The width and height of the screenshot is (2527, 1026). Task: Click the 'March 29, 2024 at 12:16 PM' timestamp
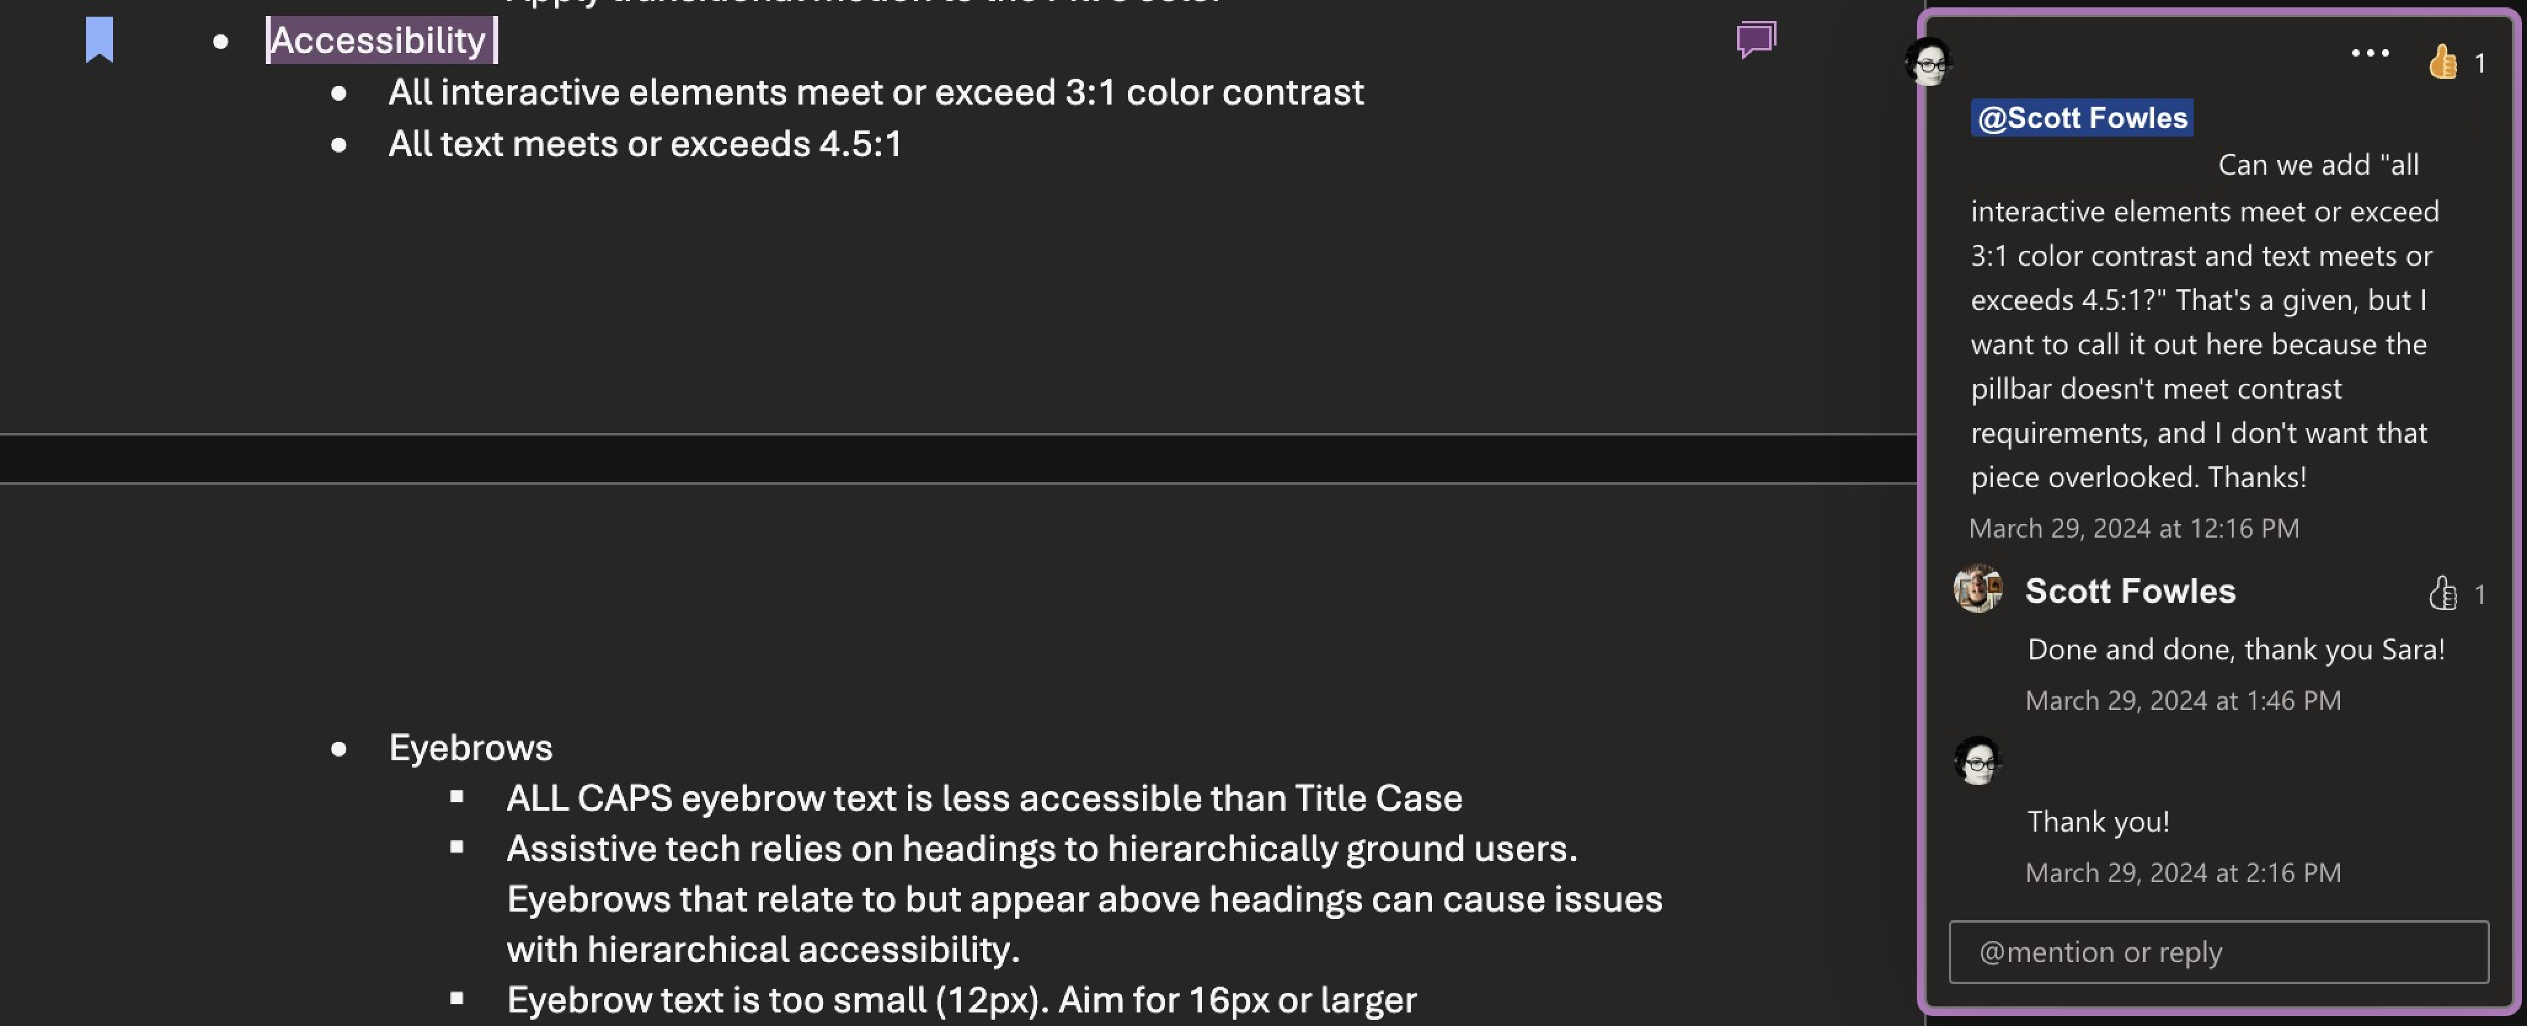pyautogui.click(x=2133, y=528)
